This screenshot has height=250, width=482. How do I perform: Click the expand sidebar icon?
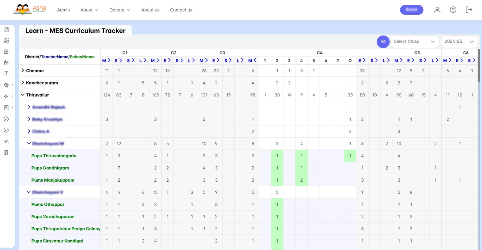(6, 30)
